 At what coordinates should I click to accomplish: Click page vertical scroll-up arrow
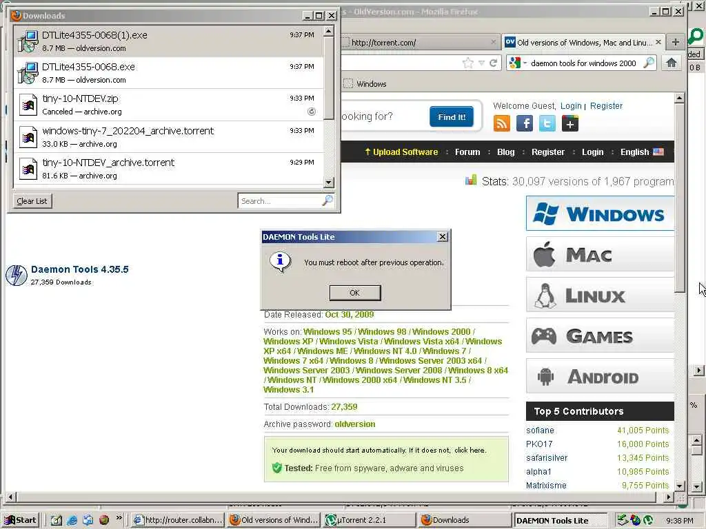pos(679,98)
